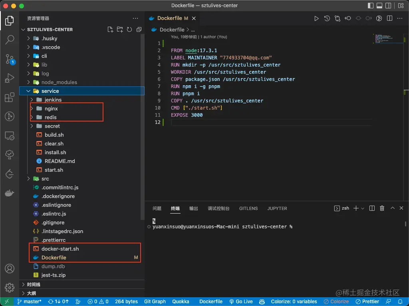
Task: Click Prettier in status bar
Action: tap(367, 302)
